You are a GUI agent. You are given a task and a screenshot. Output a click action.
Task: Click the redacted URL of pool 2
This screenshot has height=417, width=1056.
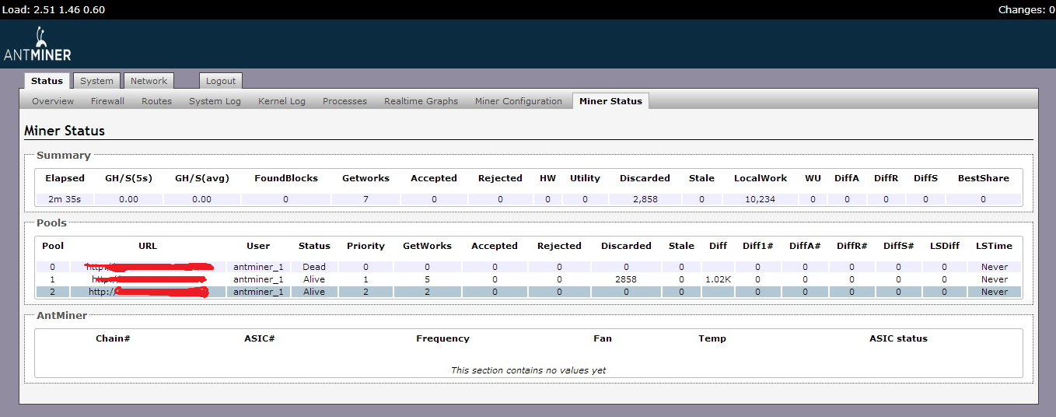pyautogui.click(x=148, y=292)
